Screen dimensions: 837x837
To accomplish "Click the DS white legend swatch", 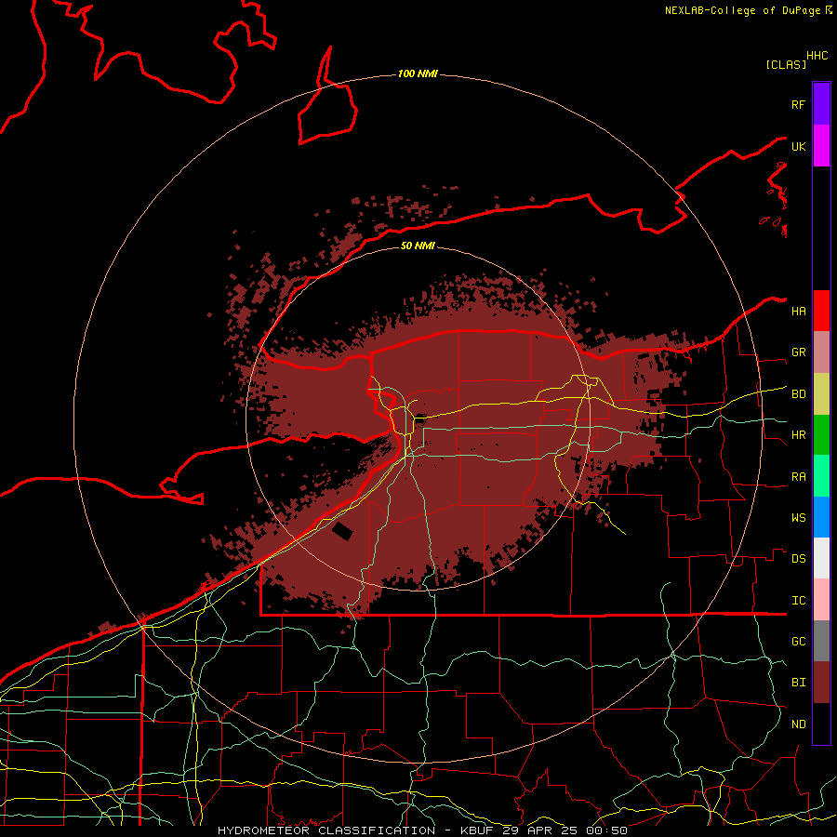I will 821,558.
